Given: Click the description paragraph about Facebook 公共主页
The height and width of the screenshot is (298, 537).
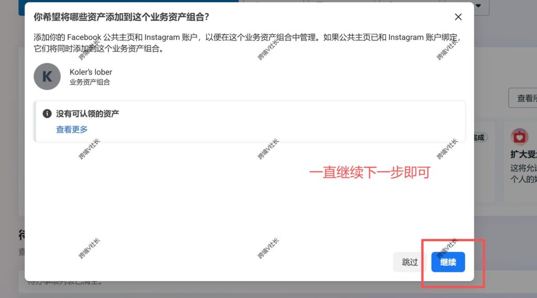Looking at the screenshot, I should coord(248,43).
